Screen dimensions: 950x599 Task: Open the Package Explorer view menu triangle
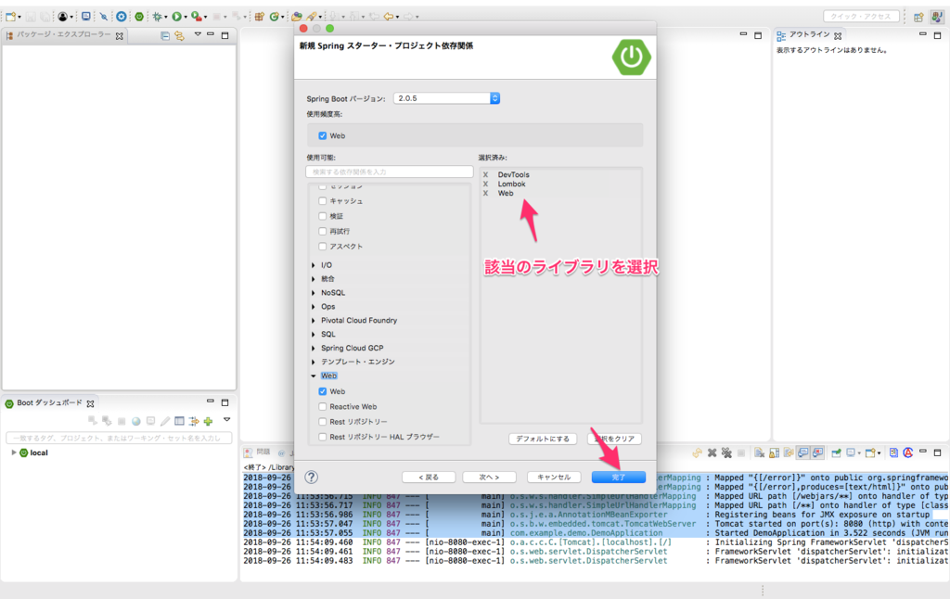click(x=198, y=35)
